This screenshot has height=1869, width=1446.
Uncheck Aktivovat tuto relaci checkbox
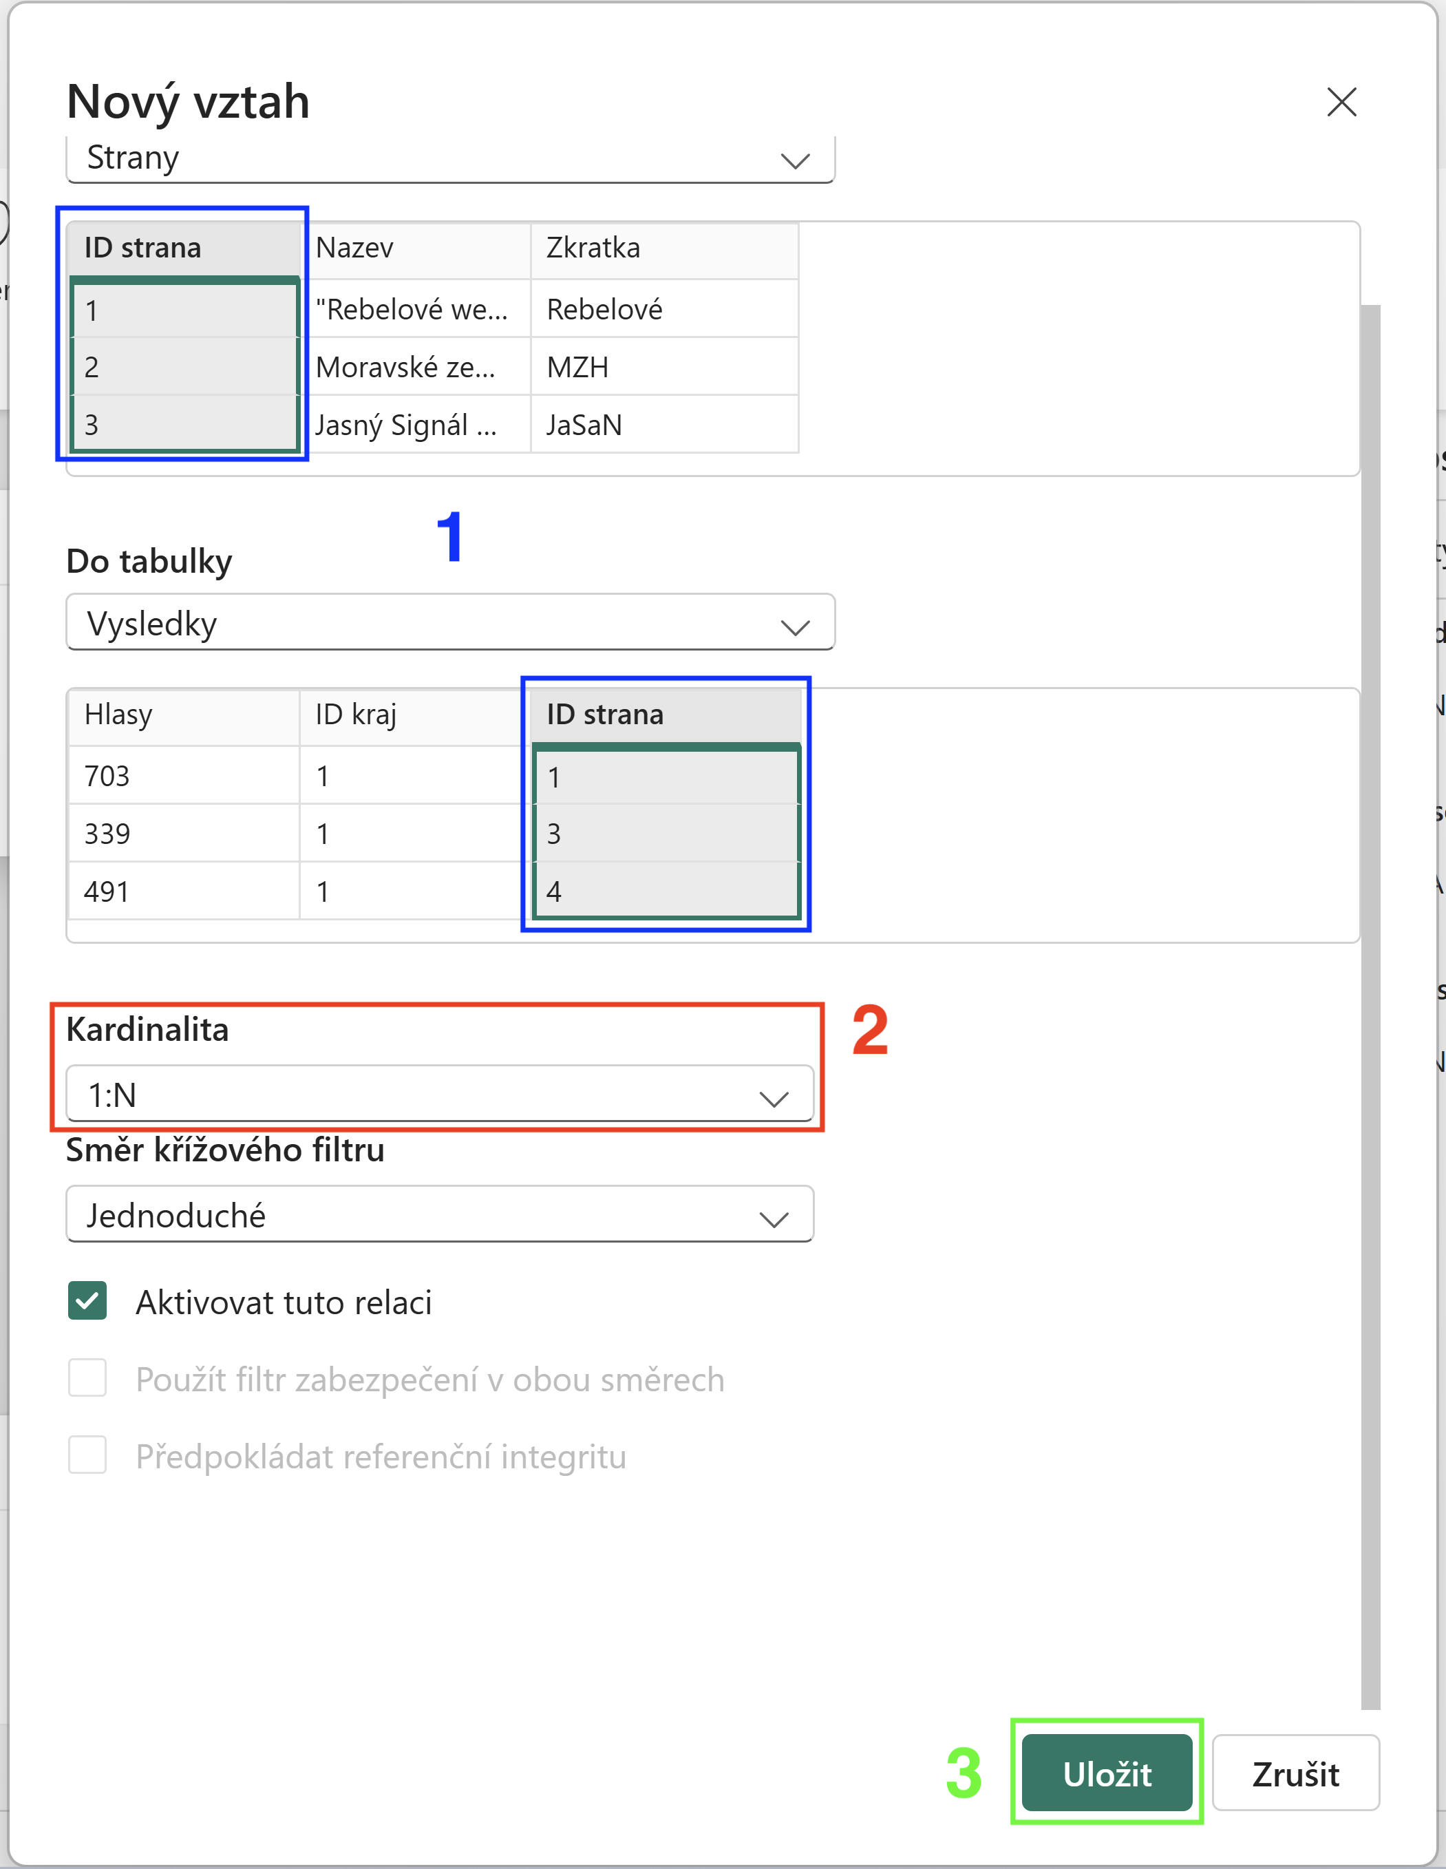click(87, 1301)
